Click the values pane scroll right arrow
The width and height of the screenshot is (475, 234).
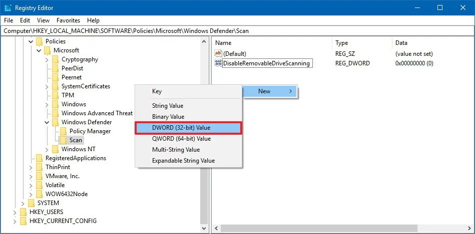click(470, 229)
